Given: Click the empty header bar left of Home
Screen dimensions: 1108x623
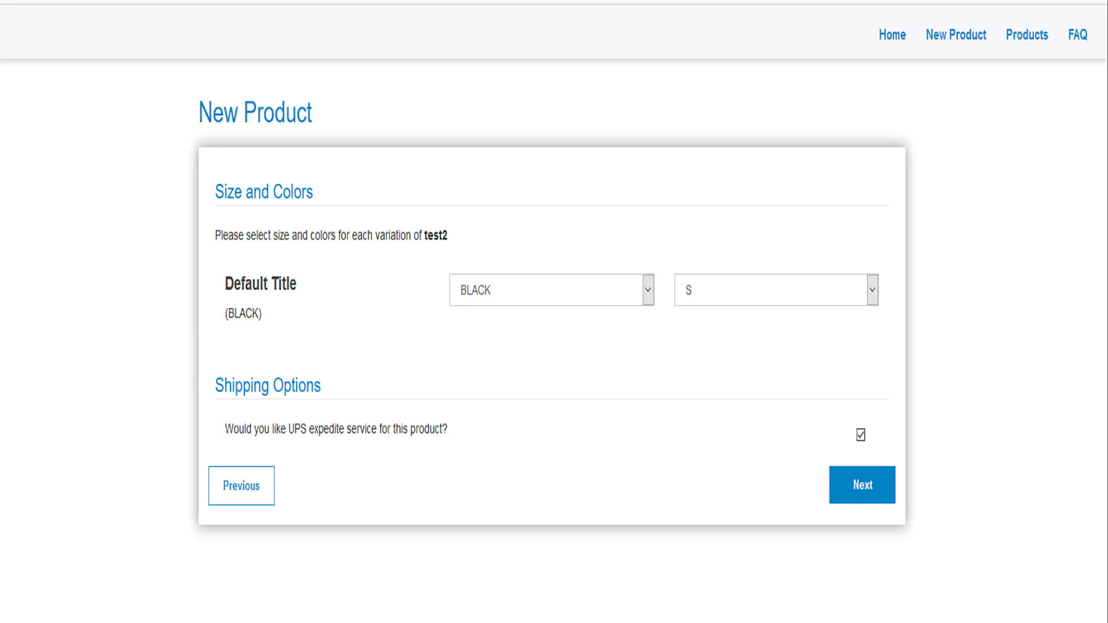Looking at the screenshot, I should (x=436, y=33).
